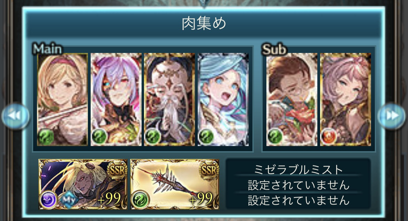
Task: Open the SSR spear weapon card
Action: pyautogui.click(x=175, y=184)
